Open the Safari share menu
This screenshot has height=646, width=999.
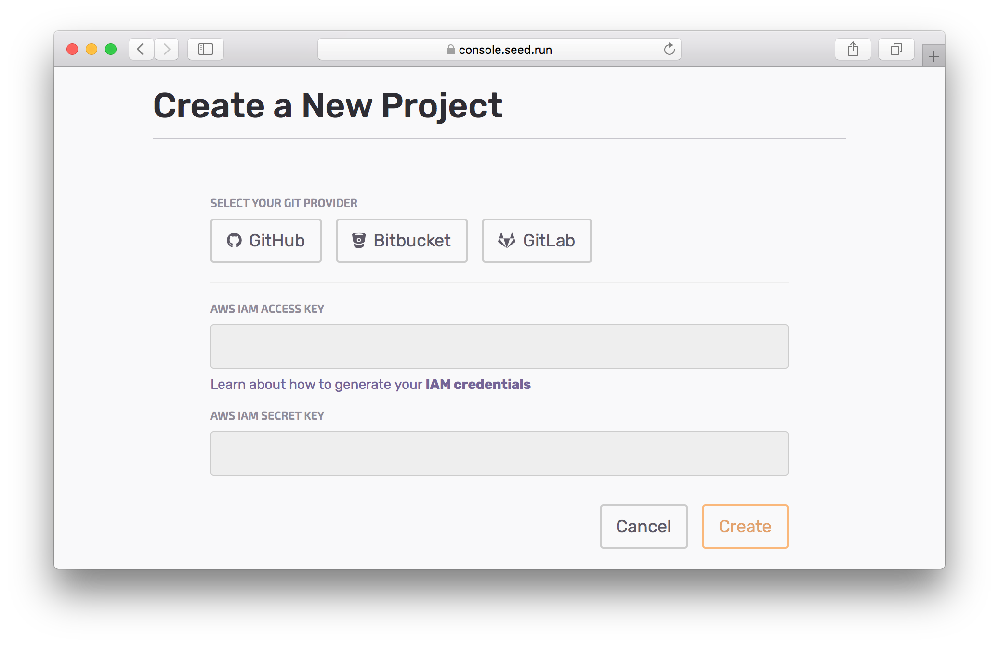[x=853, y=49]
